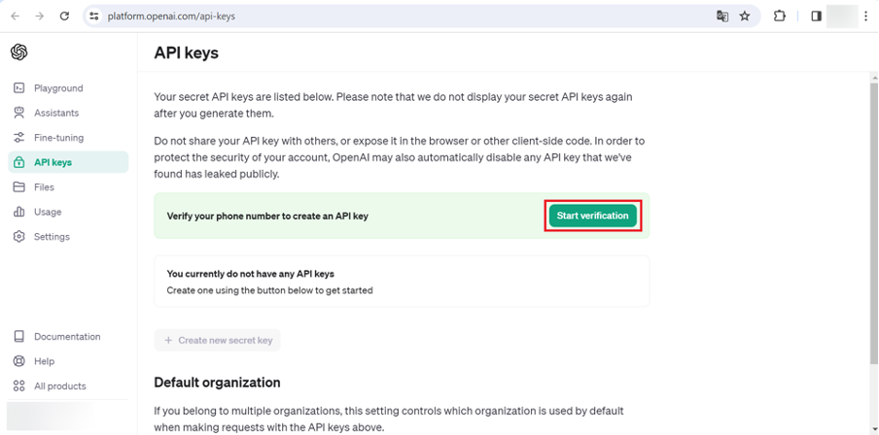Click the API keys lock icon
This screenshot has width=879, height=435.
[x=19, y=162]
